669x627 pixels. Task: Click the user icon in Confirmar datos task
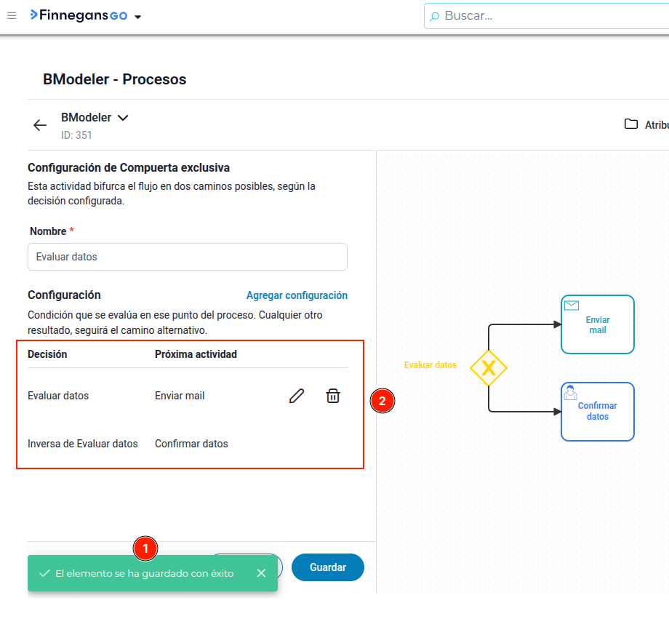tap(570, 392)
